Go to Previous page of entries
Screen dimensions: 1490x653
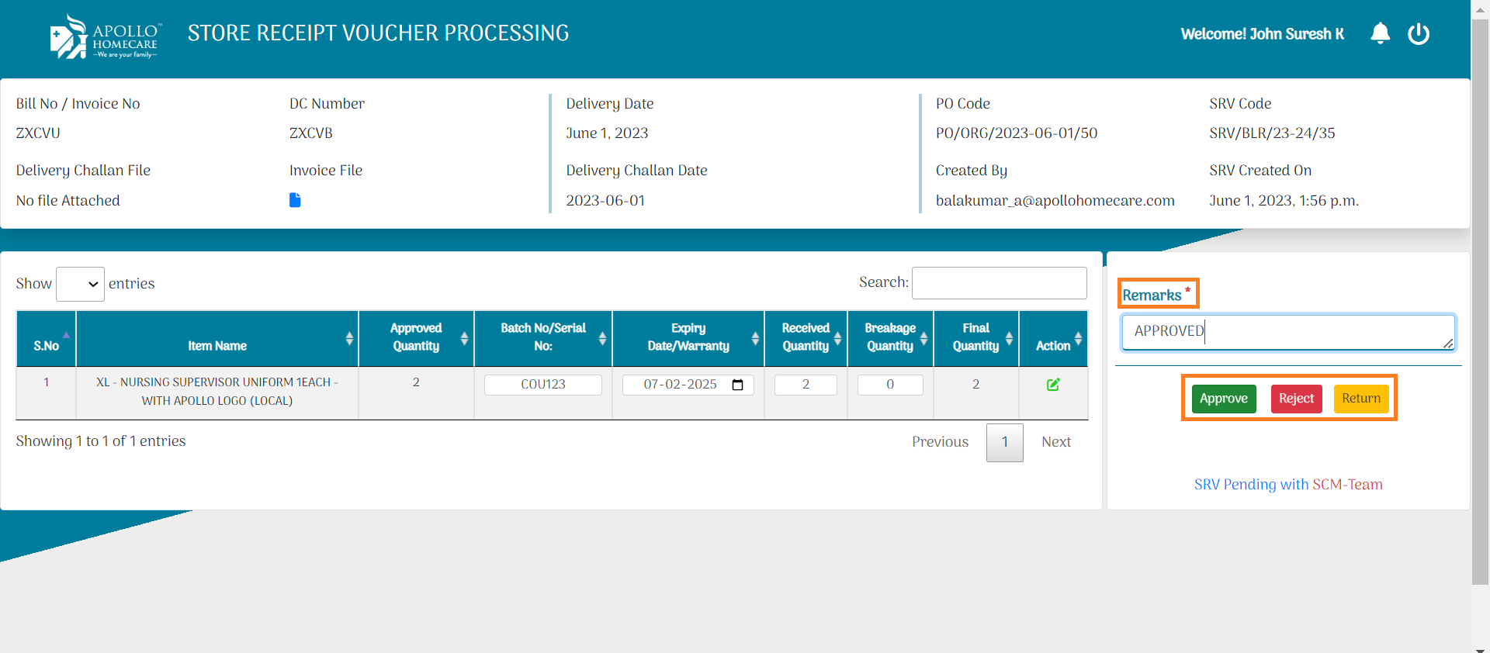click(940, 442)
